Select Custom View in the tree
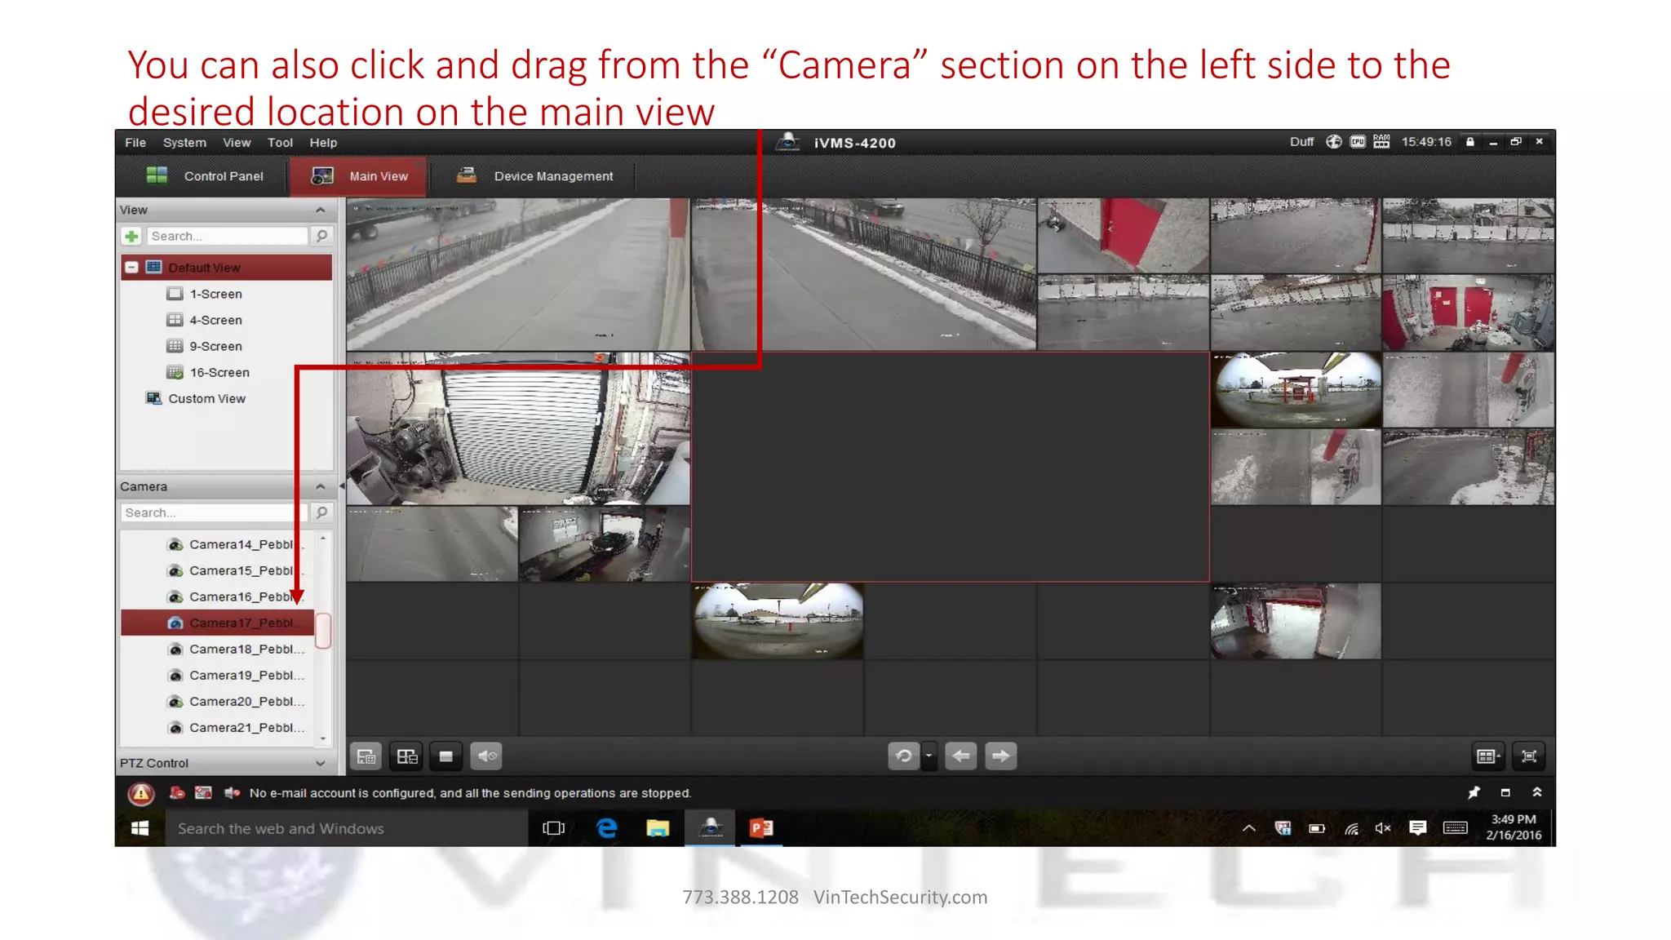 point(196,398)
